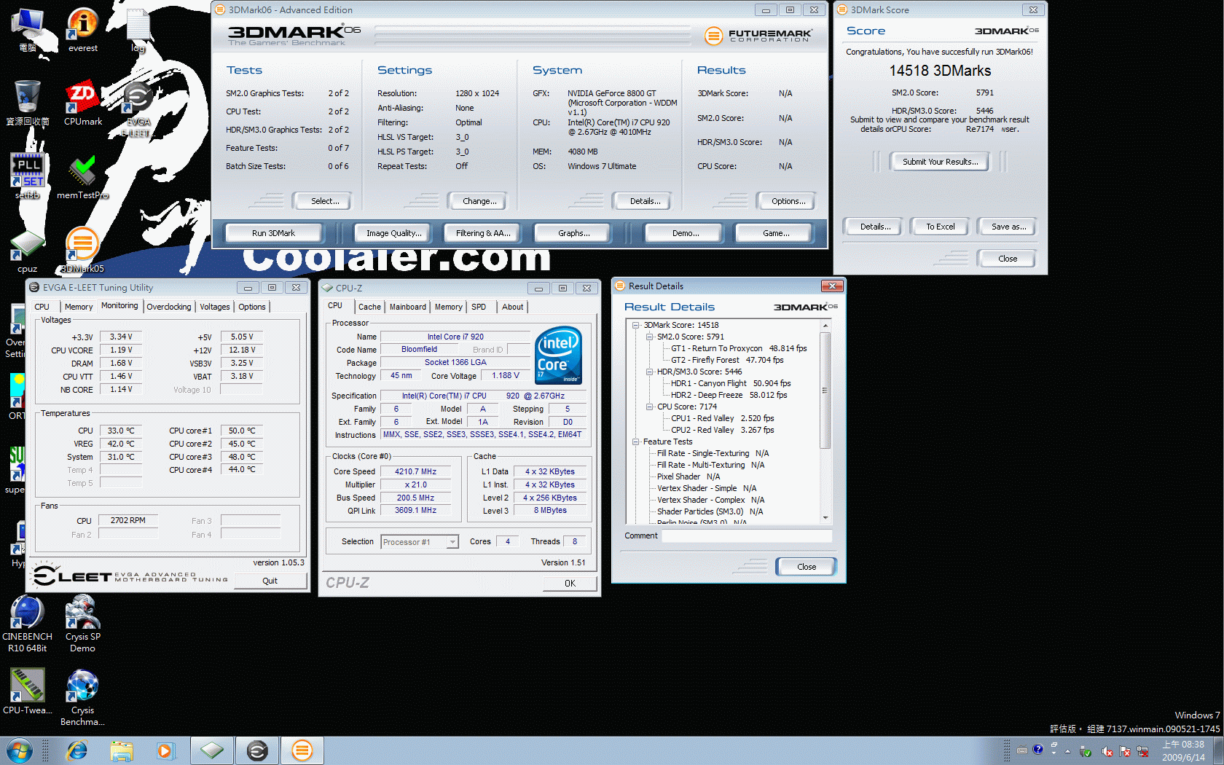
Task: Click the volume icon in system tray
Action: 1107,751
